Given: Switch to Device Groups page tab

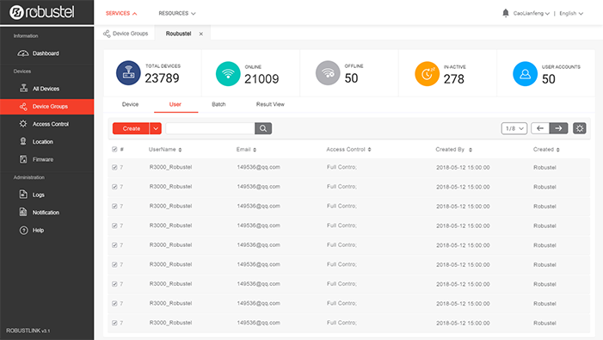Looking at the screenshot, I should pyautogui.click(x=126, y=34).
